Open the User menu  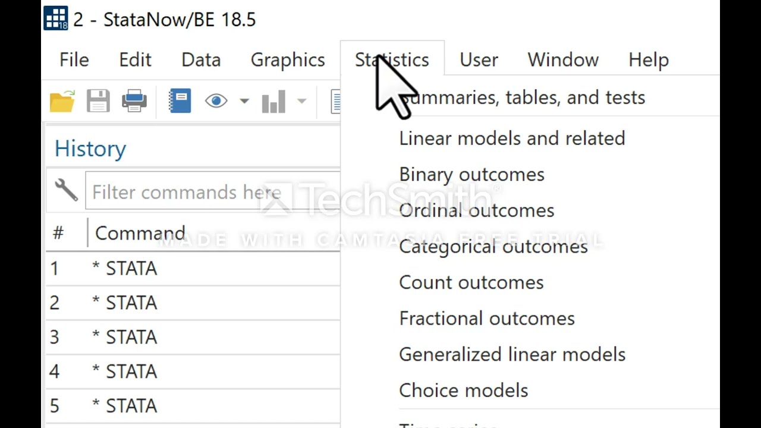(479, 60)
